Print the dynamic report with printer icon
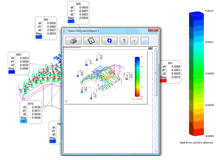This screenshot has height=160, width=223. 73,40
